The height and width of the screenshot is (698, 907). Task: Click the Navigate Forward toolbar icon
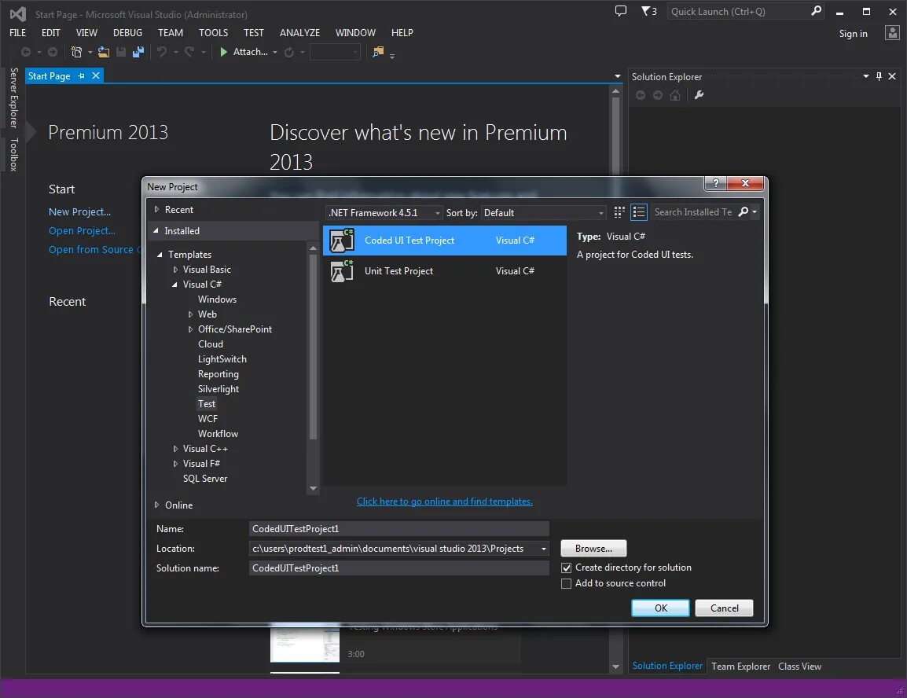point(53,52)
